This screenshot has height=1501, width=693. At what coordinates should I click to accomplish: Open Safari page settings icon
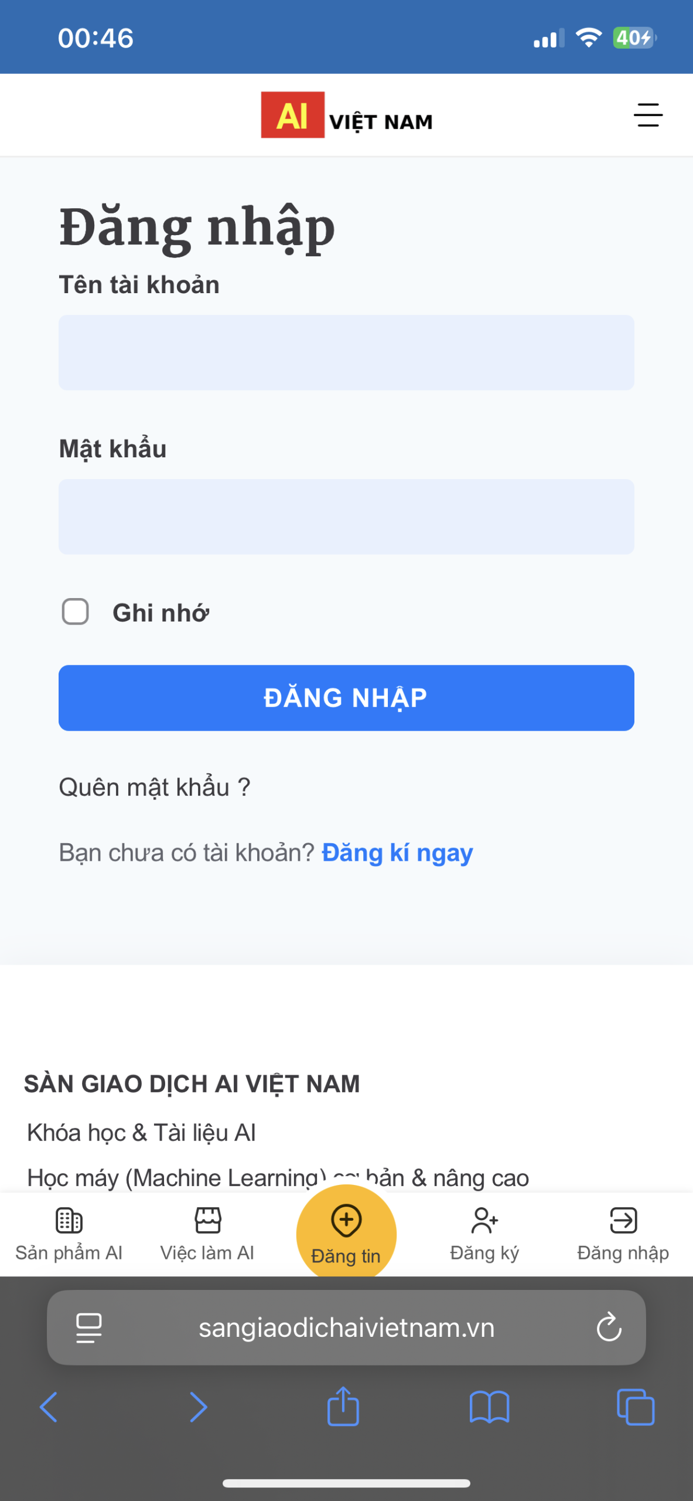89,1327
